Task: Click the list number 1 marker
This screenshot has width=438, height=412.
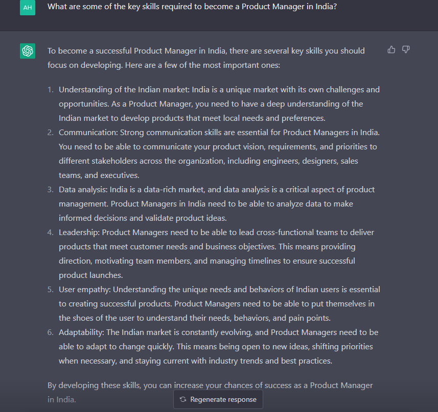Action: tap(50, 89)
